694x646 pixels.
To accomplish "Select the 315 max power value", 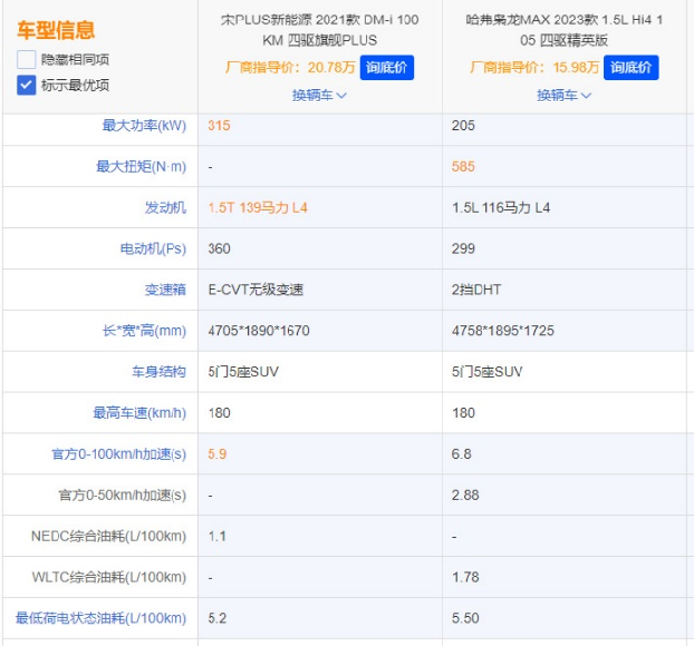I will point(219,125).
